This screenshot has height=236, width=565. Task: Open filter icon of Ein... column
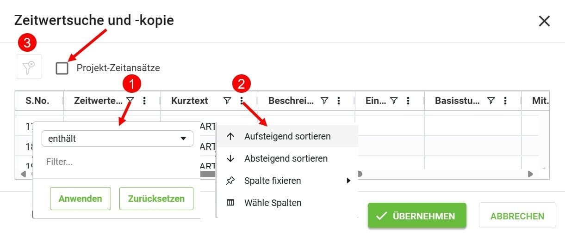tap(394, 100)
